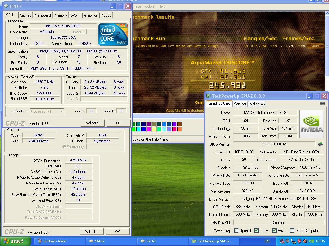329x246 pixels.
Task: Click the More button in AquaMark3 results
Action: pyautogui.click(x=315, y=46)
